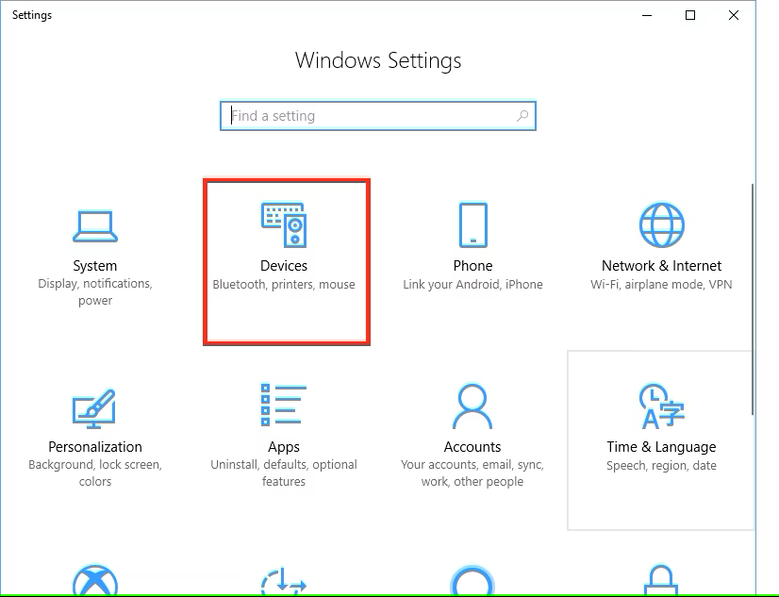Click the Apps category title
The height and width of the screenshot is (597, 779).
(x=284, y=447)
